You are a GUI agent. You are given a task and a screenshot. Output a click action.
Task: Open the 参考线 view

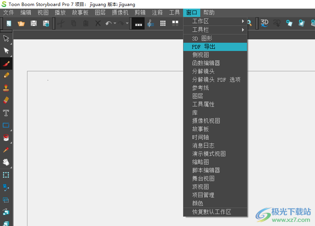click(215, 88)
